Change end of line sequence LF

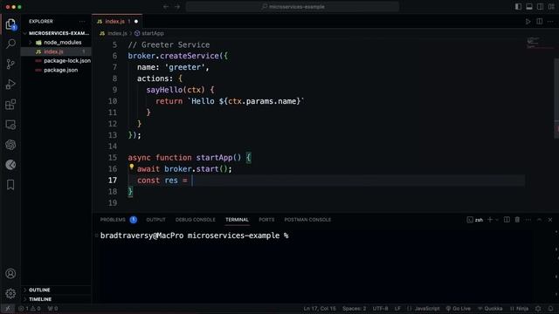[x=397, y=309]
